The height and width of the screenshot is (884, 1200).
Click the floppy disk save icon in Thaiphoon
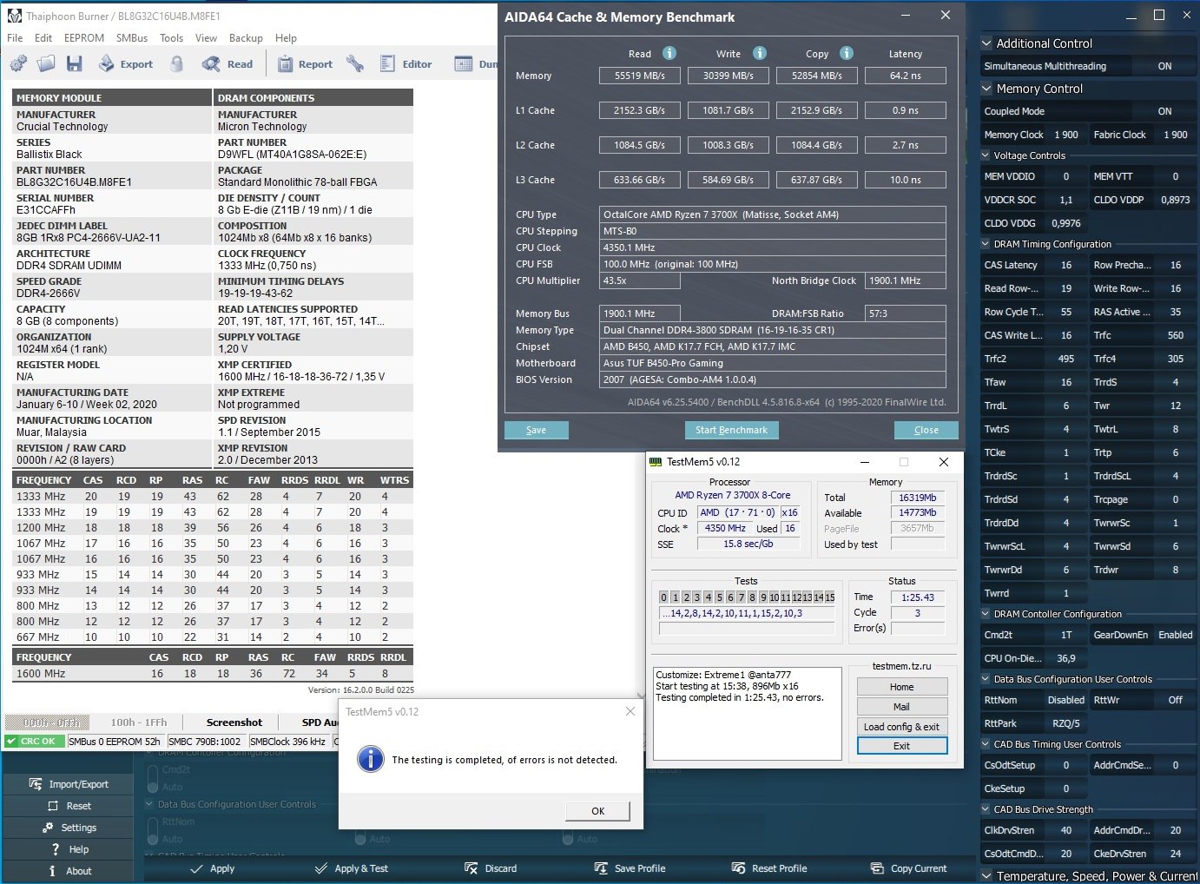74,63
